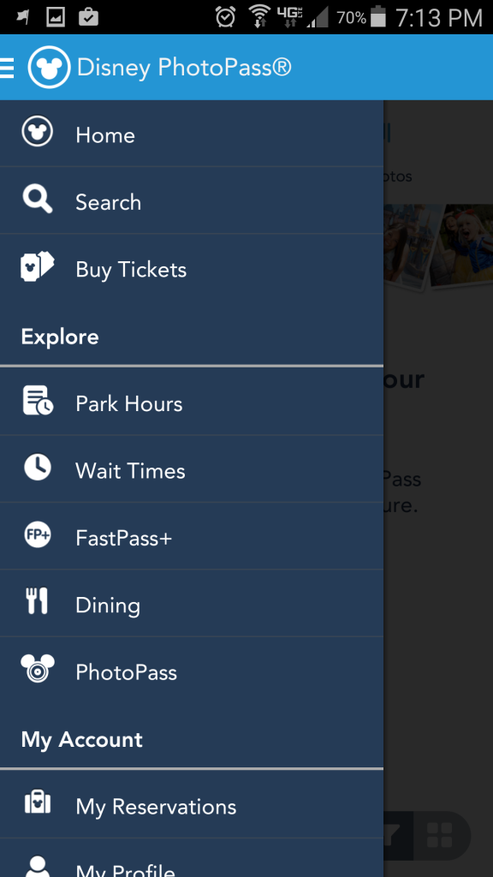Screen dimensions: 493x877
Task: Select the Home Mickey icon
Action: tap(38, 133)
